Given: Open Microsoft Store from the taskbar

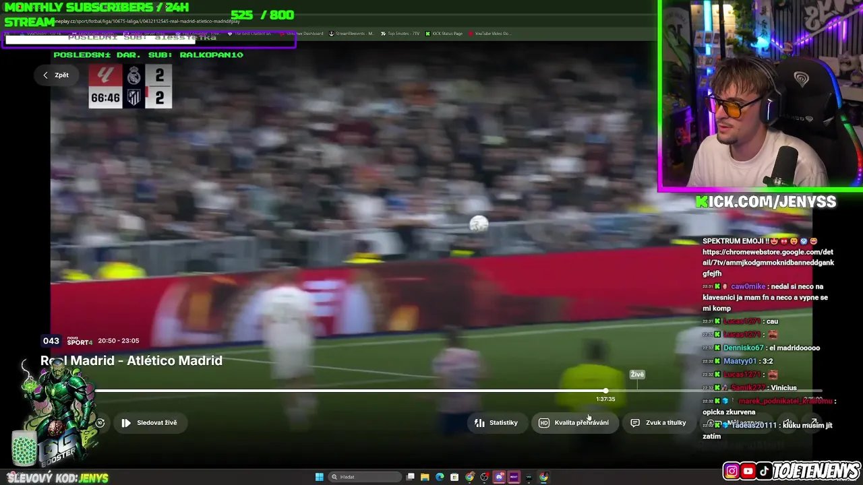Looking at the screenshot, I should coord(454,477).
